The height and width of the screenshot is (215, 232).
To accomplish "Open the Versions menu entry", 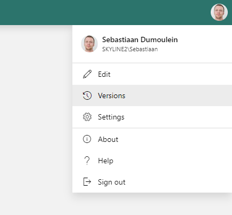I will 152,95.
